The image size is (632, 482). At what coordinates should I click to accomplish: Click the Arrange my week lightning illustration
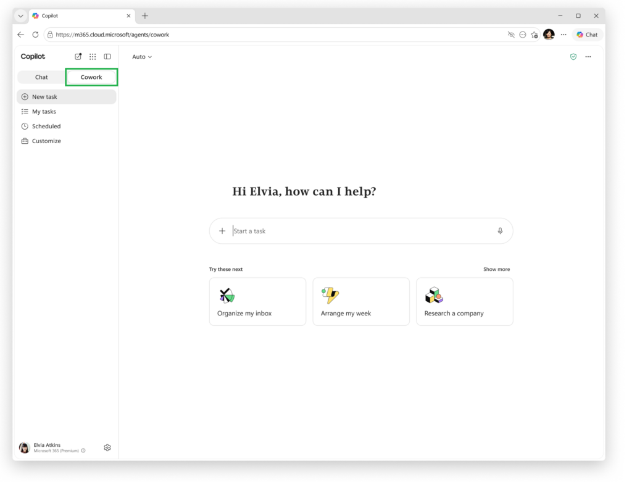pos(330,296)
